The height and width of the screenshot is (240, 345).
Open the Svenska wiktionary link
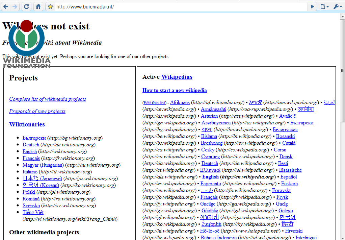[x=31, y=206]
